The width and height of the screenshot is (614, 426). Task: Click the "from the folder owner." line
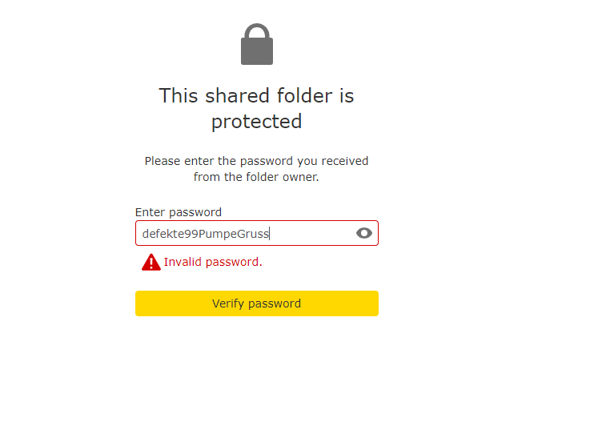(x=256, y=177)
